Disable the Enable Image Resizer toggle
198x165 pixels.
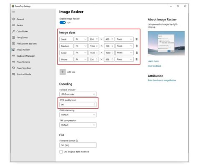(x=63, y=22)
